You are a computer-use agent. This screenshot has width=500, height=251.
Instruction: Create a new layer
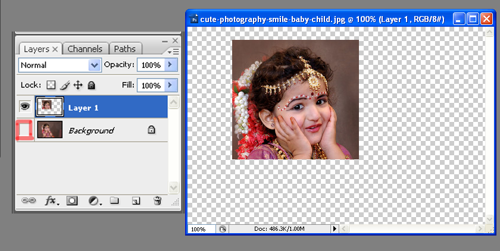pyautogui.click(x=136, y=201)
